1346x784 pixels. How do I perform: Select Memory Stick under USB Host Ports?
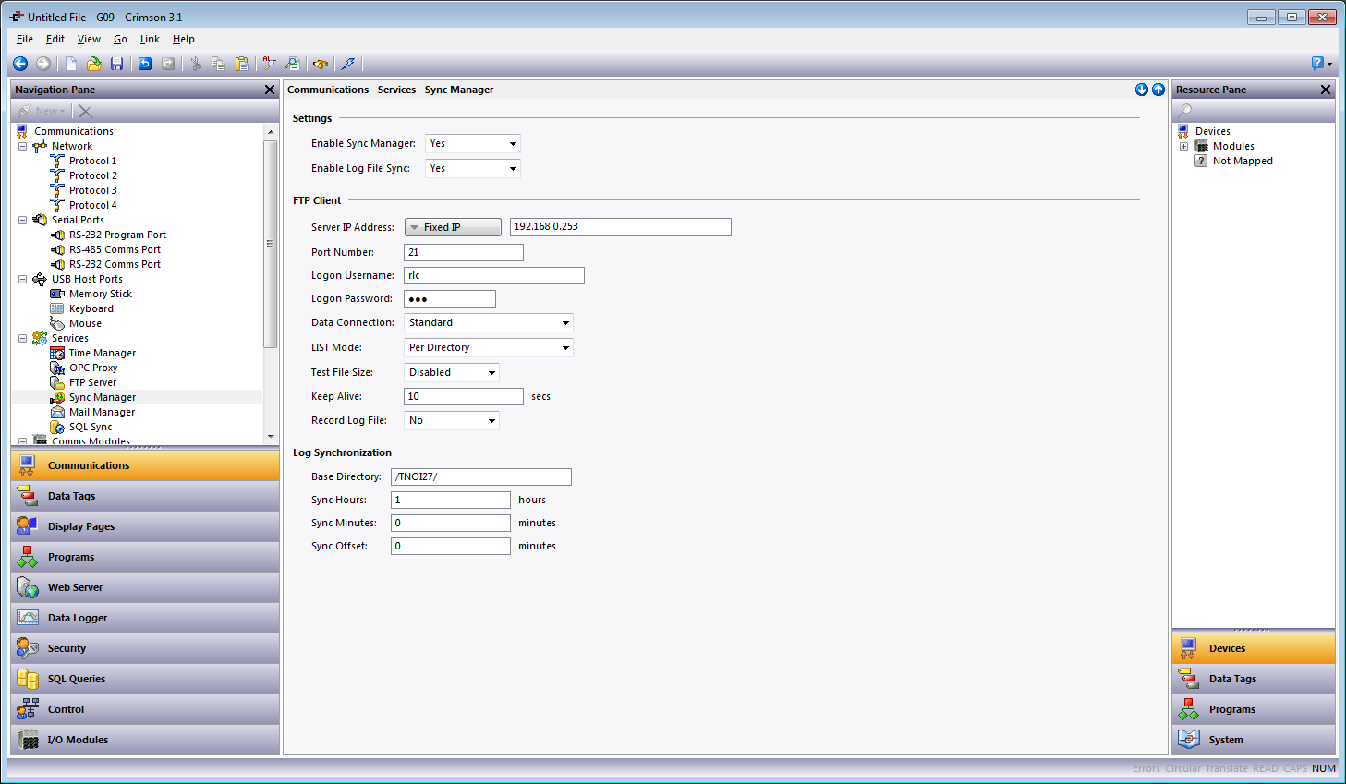tap(101, 294)
